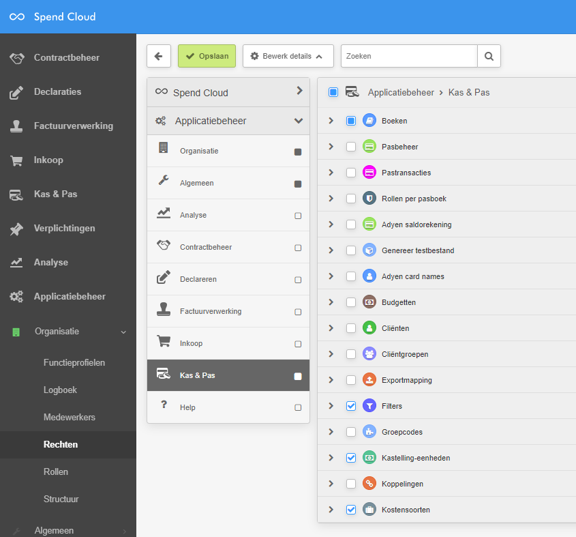Expand the Budgetten row
Screen dimensions: 576x537
point(331,302)
